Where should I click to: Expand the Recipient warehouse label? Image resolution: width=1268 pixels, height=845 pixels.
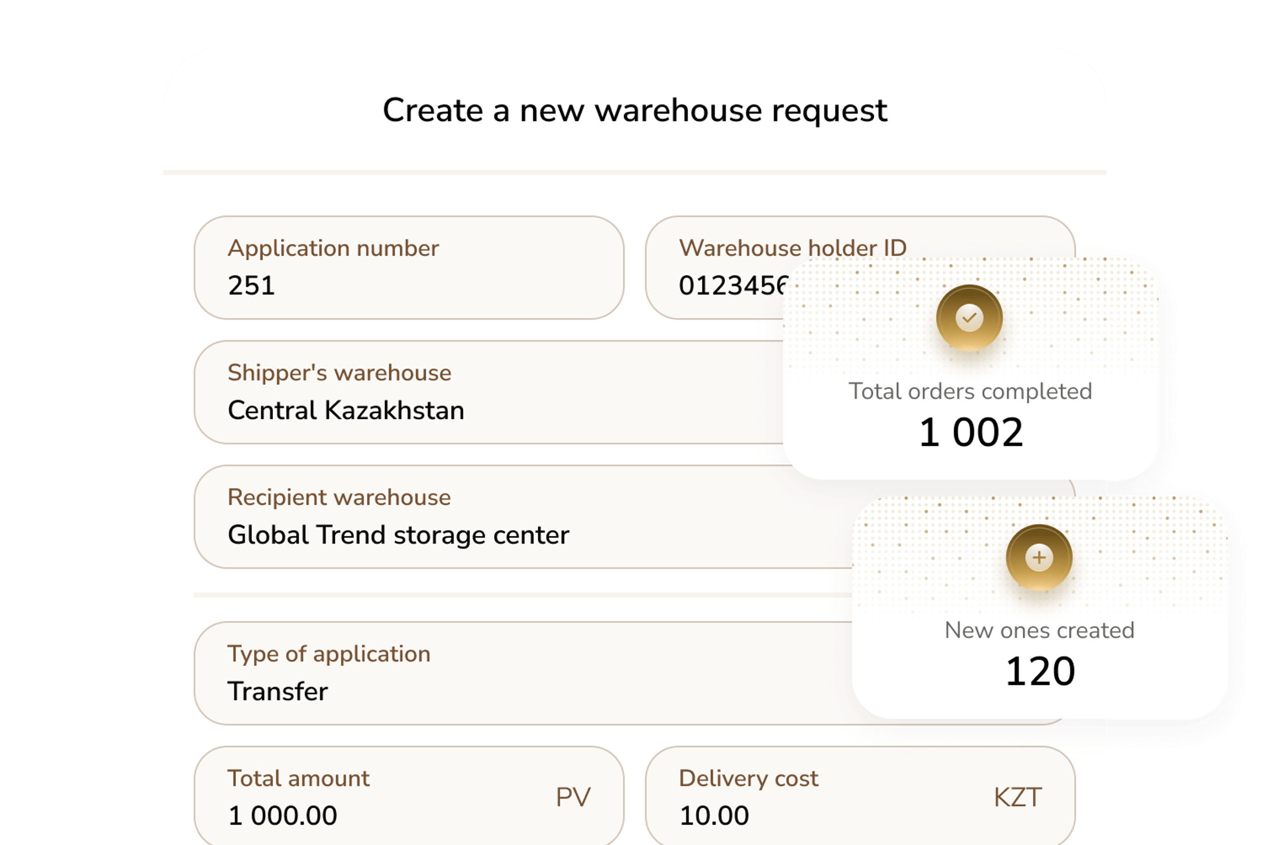pos(339,497)
